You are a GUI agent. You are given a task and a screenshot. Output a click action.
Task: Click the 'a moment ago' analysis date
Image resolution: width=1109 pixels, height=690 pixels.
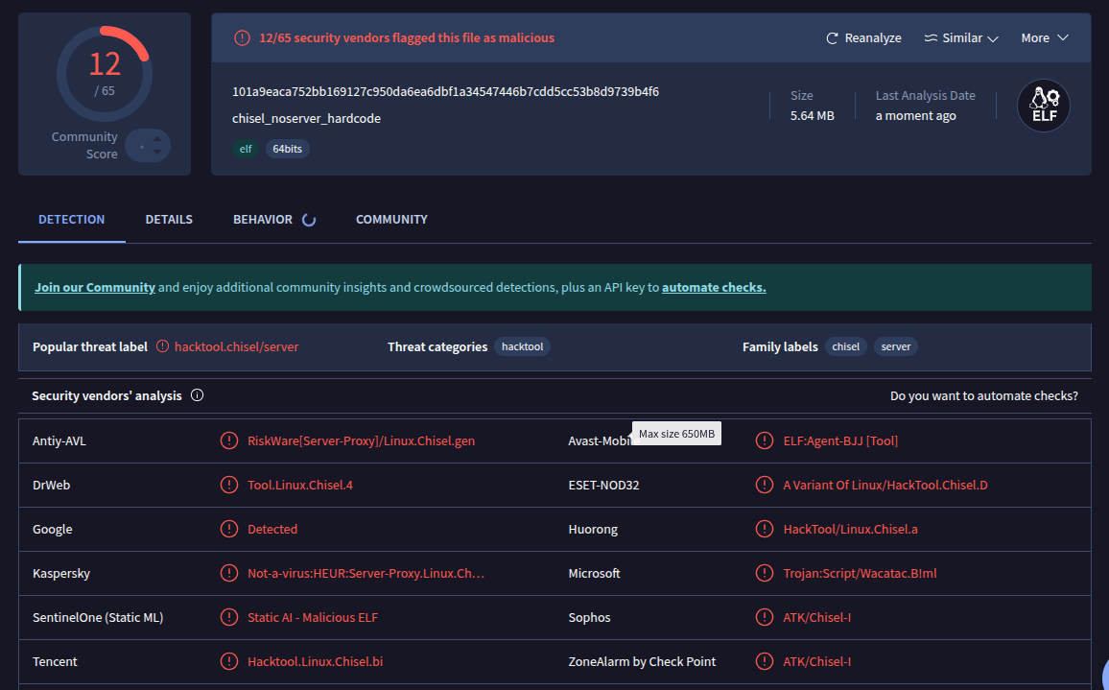click(x=915, y=115)
